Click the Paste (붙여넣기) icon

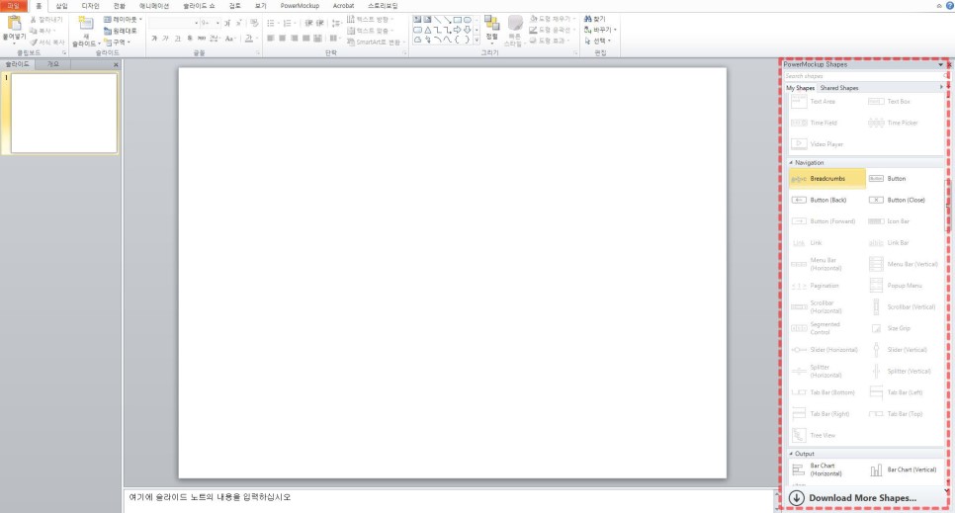pyautogui.click(x=13, y=26)
